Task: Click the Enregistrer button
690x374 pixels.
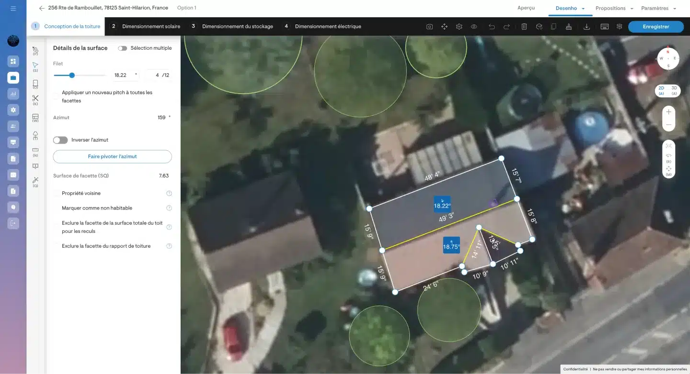Action: 655,27
